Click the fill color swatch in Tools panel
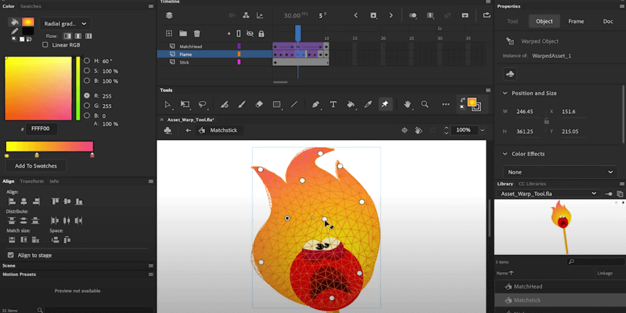 pos(472,103)
